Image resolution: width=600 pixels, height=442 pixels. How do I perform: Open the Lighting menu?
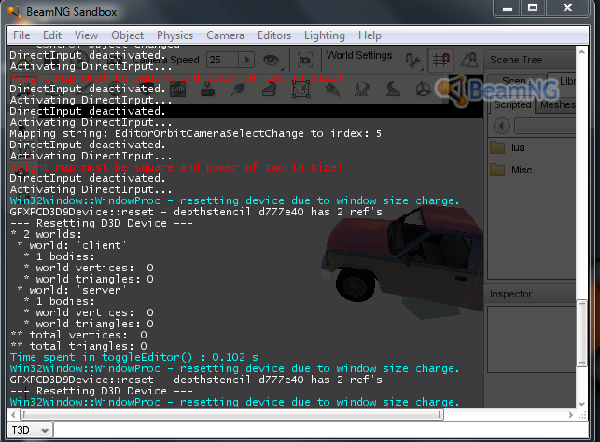pyautogui.click(x=325, y=35)
